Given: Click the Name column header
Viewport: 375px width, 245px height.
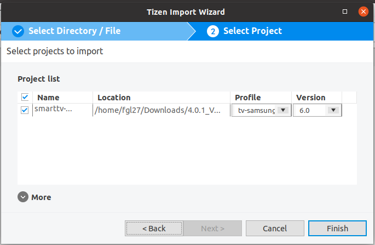Looking at the screenshot, I should [x=62, y=98].
